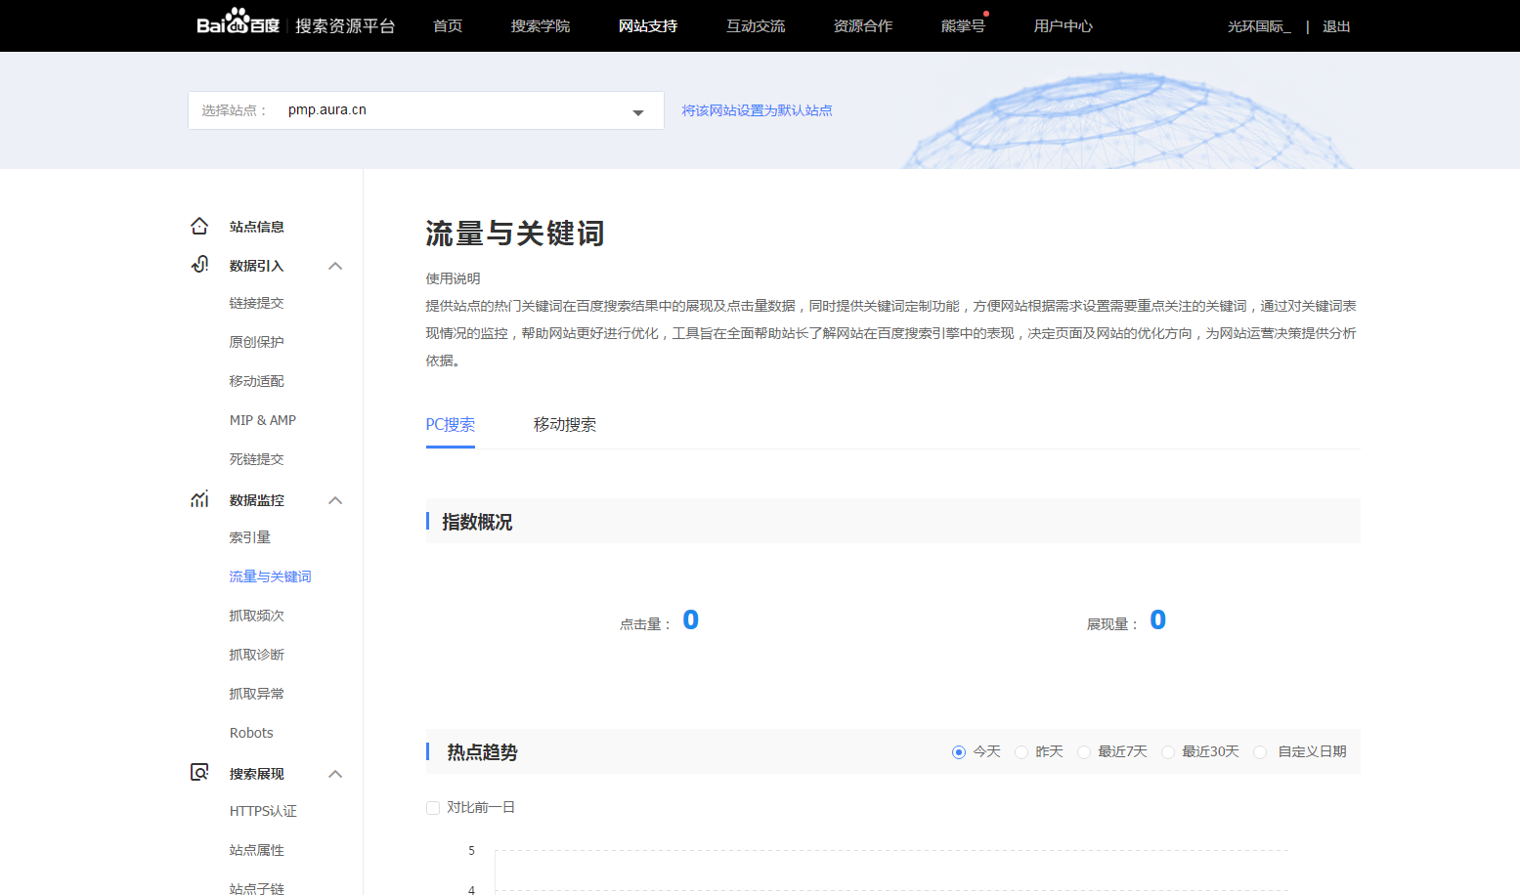Click the 搜索展现 magnifier icon in sidebar
This screenshot has width=1520, height=895.
click(x=199, y=773)
